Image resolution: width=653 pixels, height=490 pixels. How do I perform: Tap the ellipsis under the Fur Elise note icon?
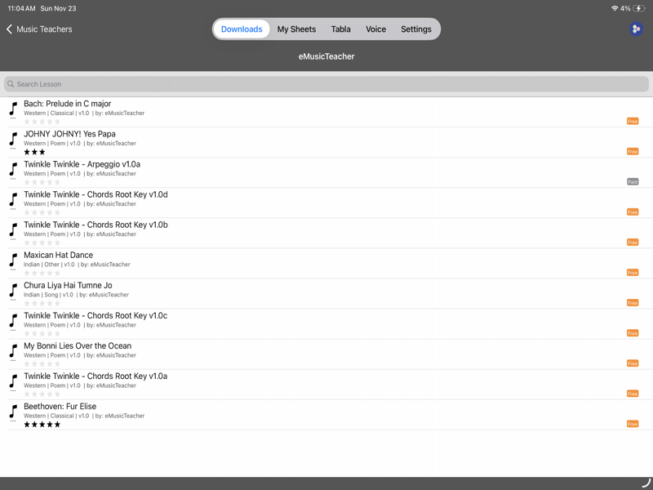[11, 421]
